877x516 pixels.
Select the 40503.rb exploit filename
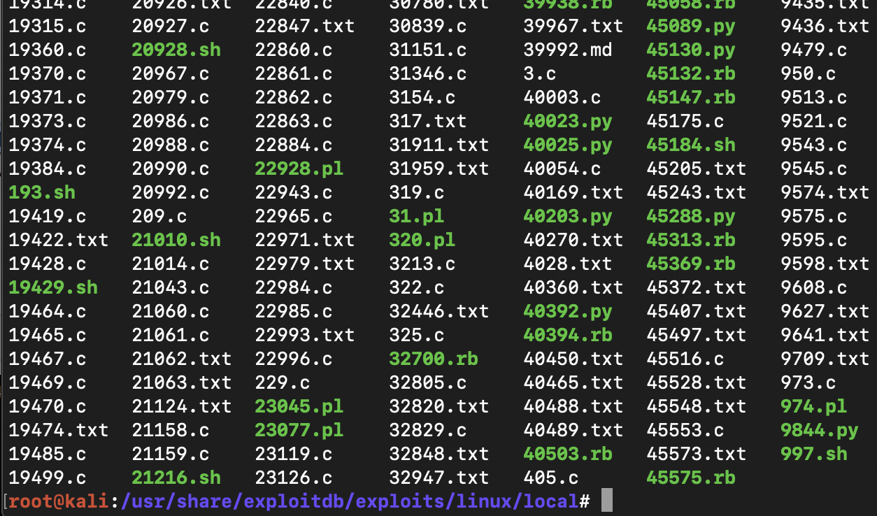(x=567, y=454)
